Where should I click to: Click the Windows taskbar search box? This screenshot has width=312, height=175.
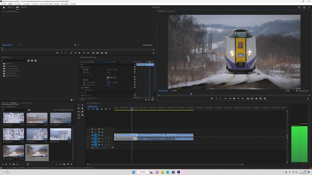point(143,172)
